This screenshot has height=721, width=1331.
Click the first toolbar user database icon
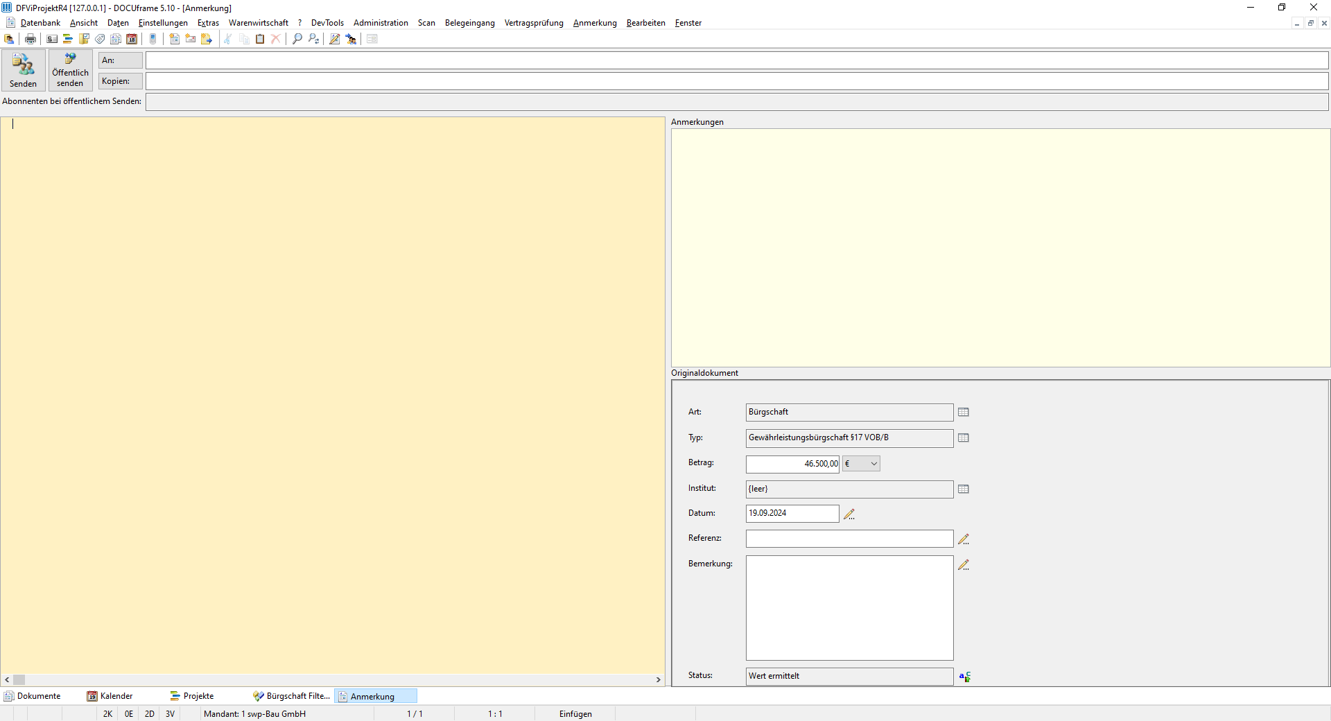(x=9, y=39)
